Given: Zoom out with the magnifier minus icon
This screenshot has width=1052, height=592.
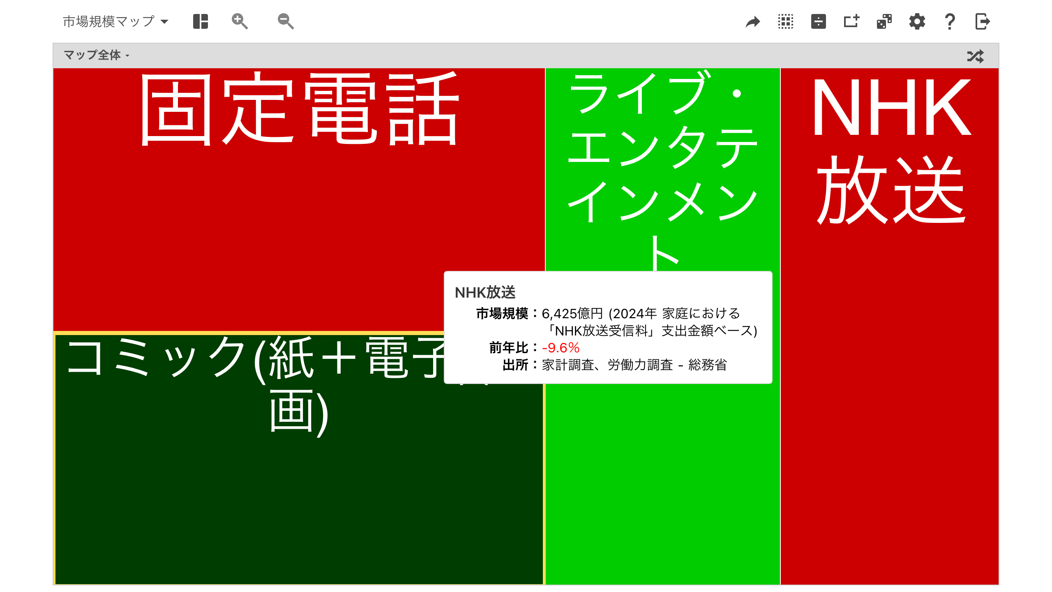Looking at the screenshot, I should click(x=286, y=21).
